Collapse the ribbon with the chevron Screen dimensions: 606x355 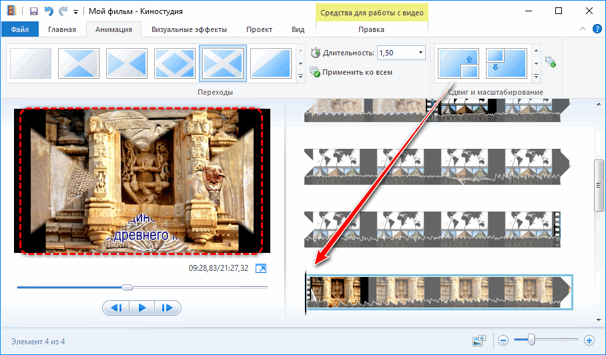(x=581, y=29)
